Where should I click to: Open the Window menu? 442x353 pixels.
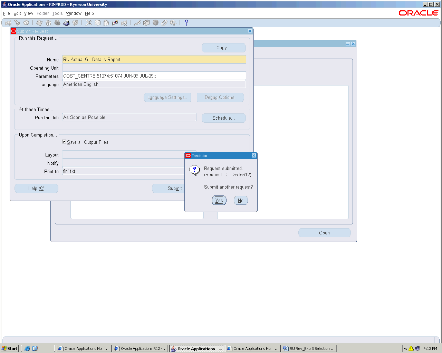(74, 13)
